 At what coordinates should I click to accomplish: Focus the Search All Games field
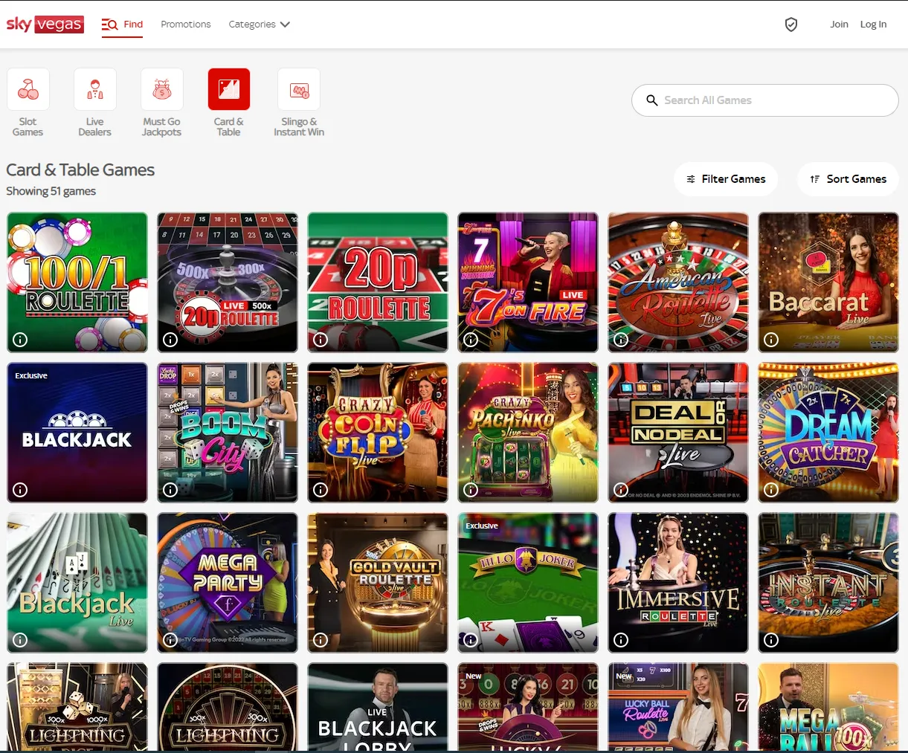click(765, 100)
